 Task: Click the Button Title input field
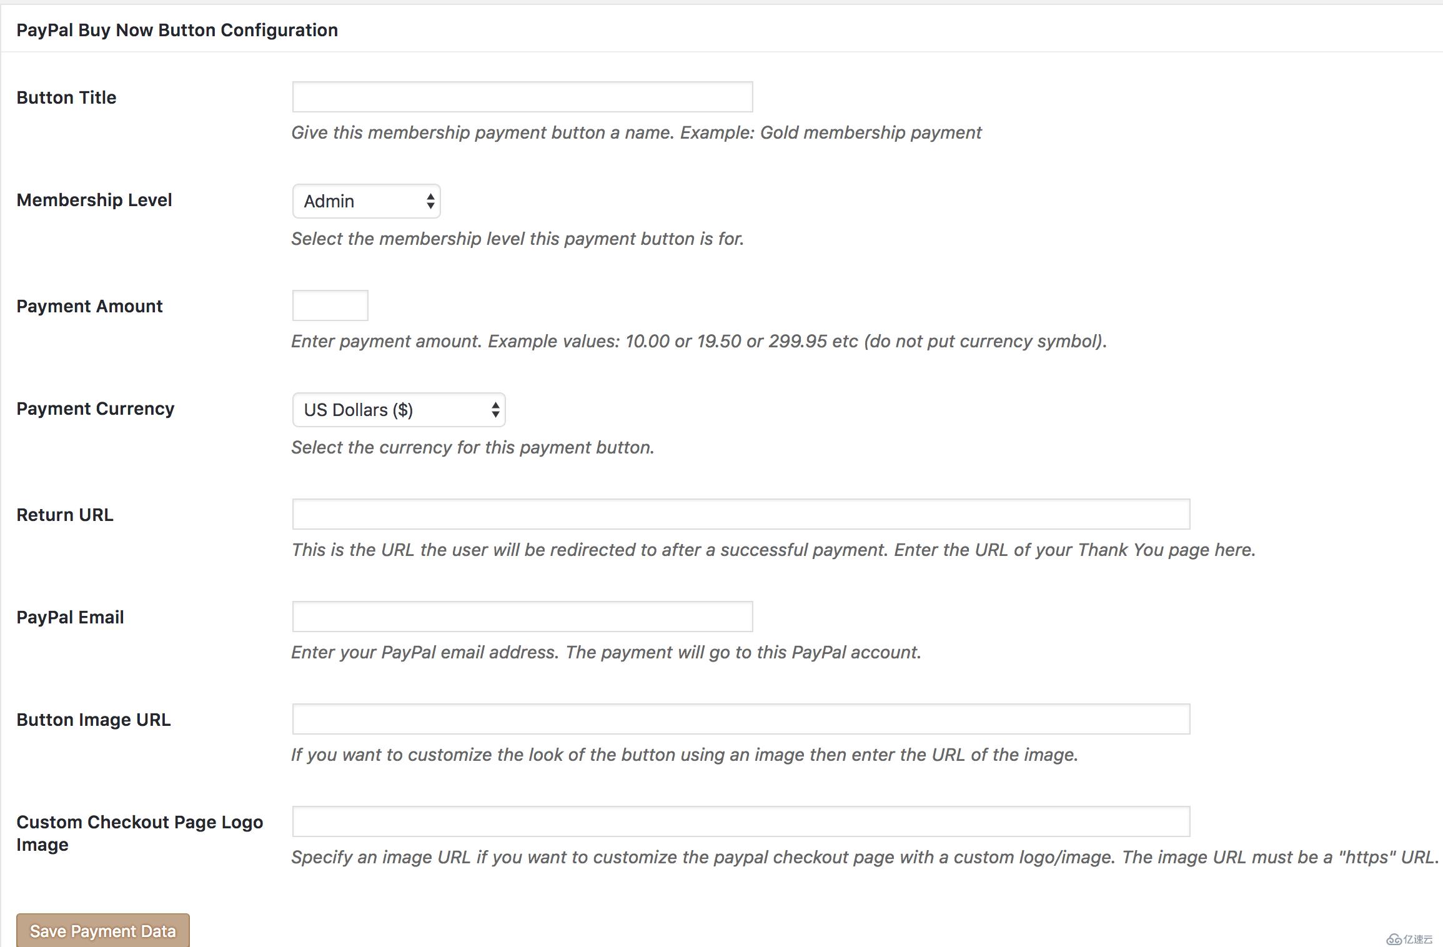[x=522, y=96]
